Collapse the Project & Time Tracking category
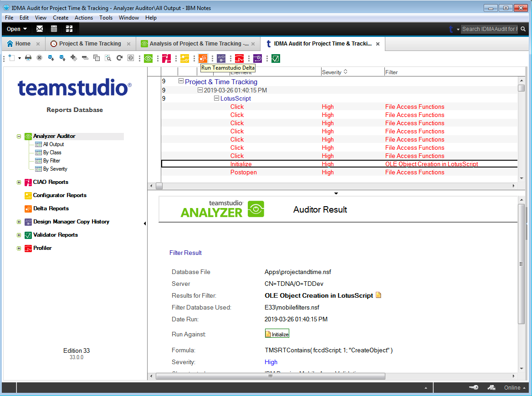532x396 pixels. tap(181, 81)
